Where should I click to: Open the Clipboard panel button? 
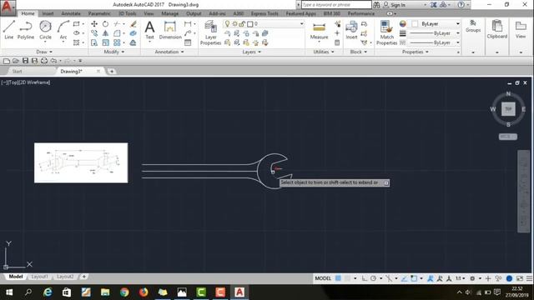coord(497,29)
